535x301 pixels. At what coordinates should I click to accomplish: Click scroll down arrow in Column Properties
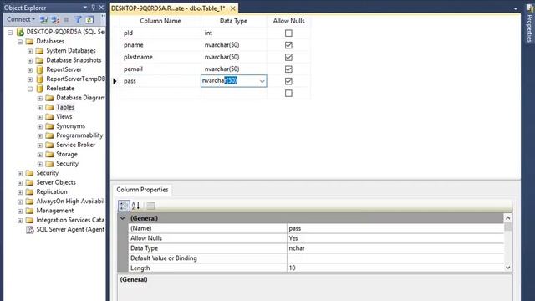508,268
